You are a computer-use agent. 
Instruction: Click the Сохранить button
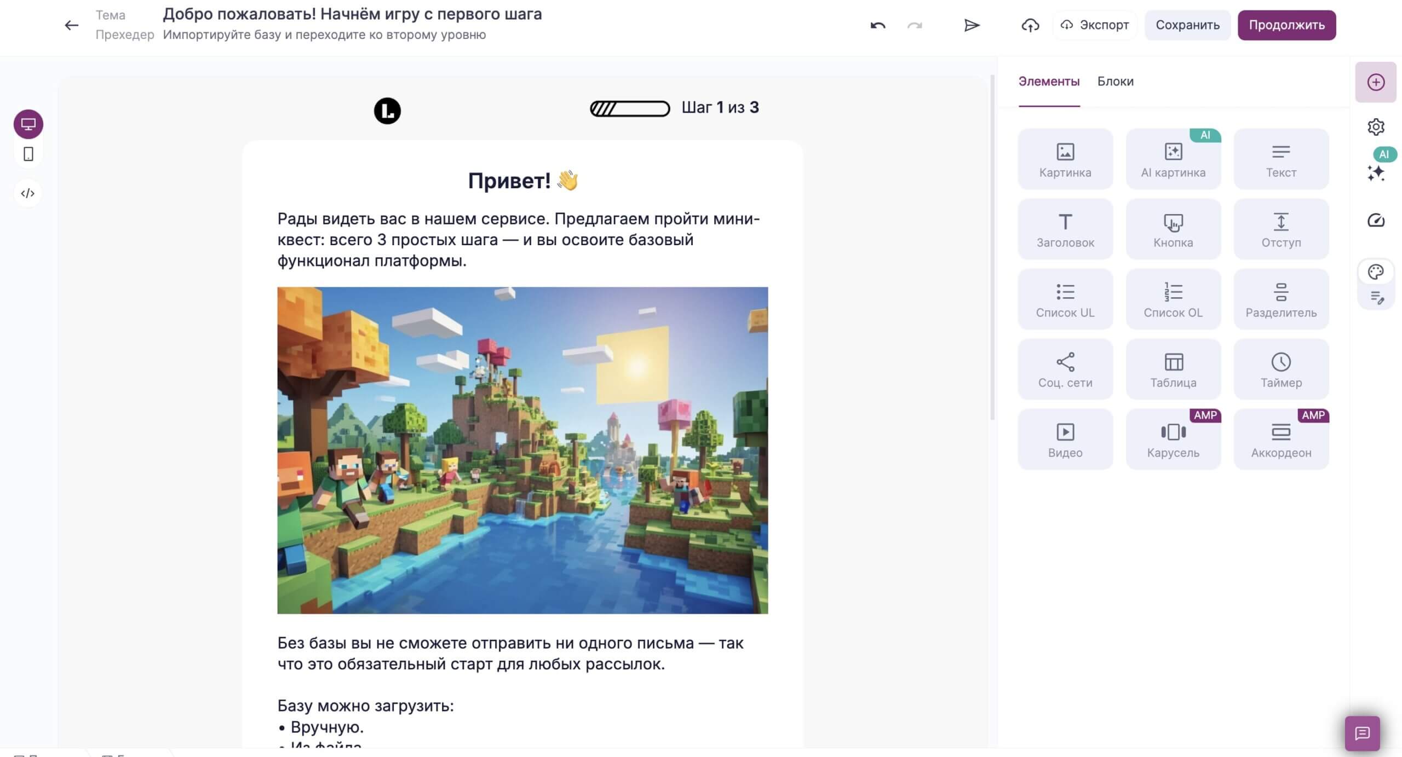(x=1187, y=25)
